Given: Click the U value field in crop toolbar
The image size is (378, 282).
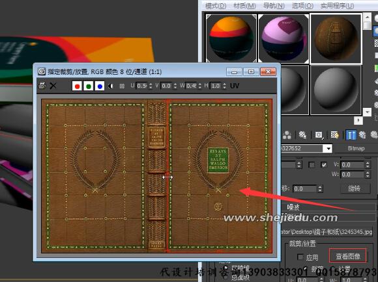Looking at the screenshot, I should point(142,86).
